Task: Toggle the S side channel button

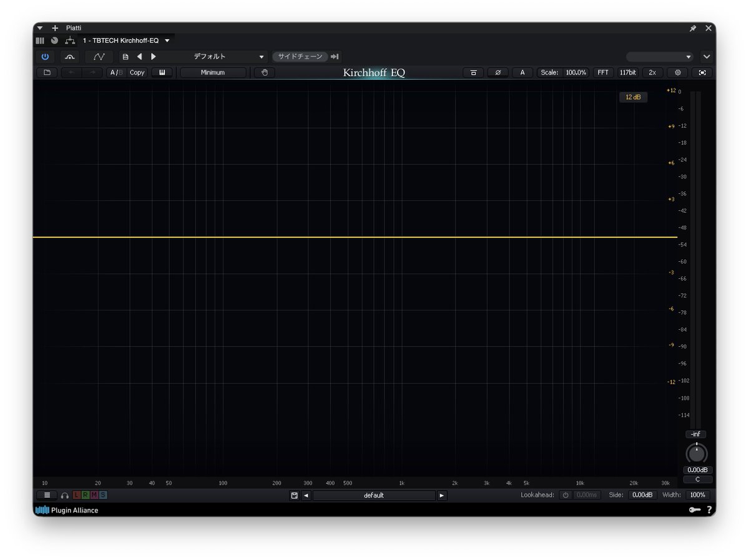Action: [103, 495]
